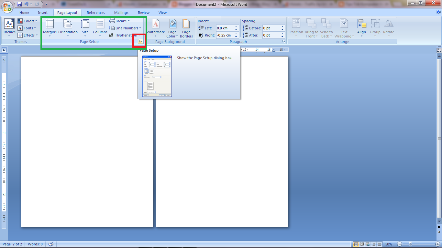Open the Page Setup dialog launcher

[140, 42]
